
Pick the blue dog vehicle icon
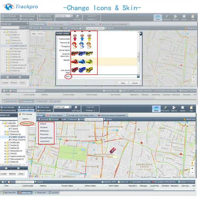[82, 45]
